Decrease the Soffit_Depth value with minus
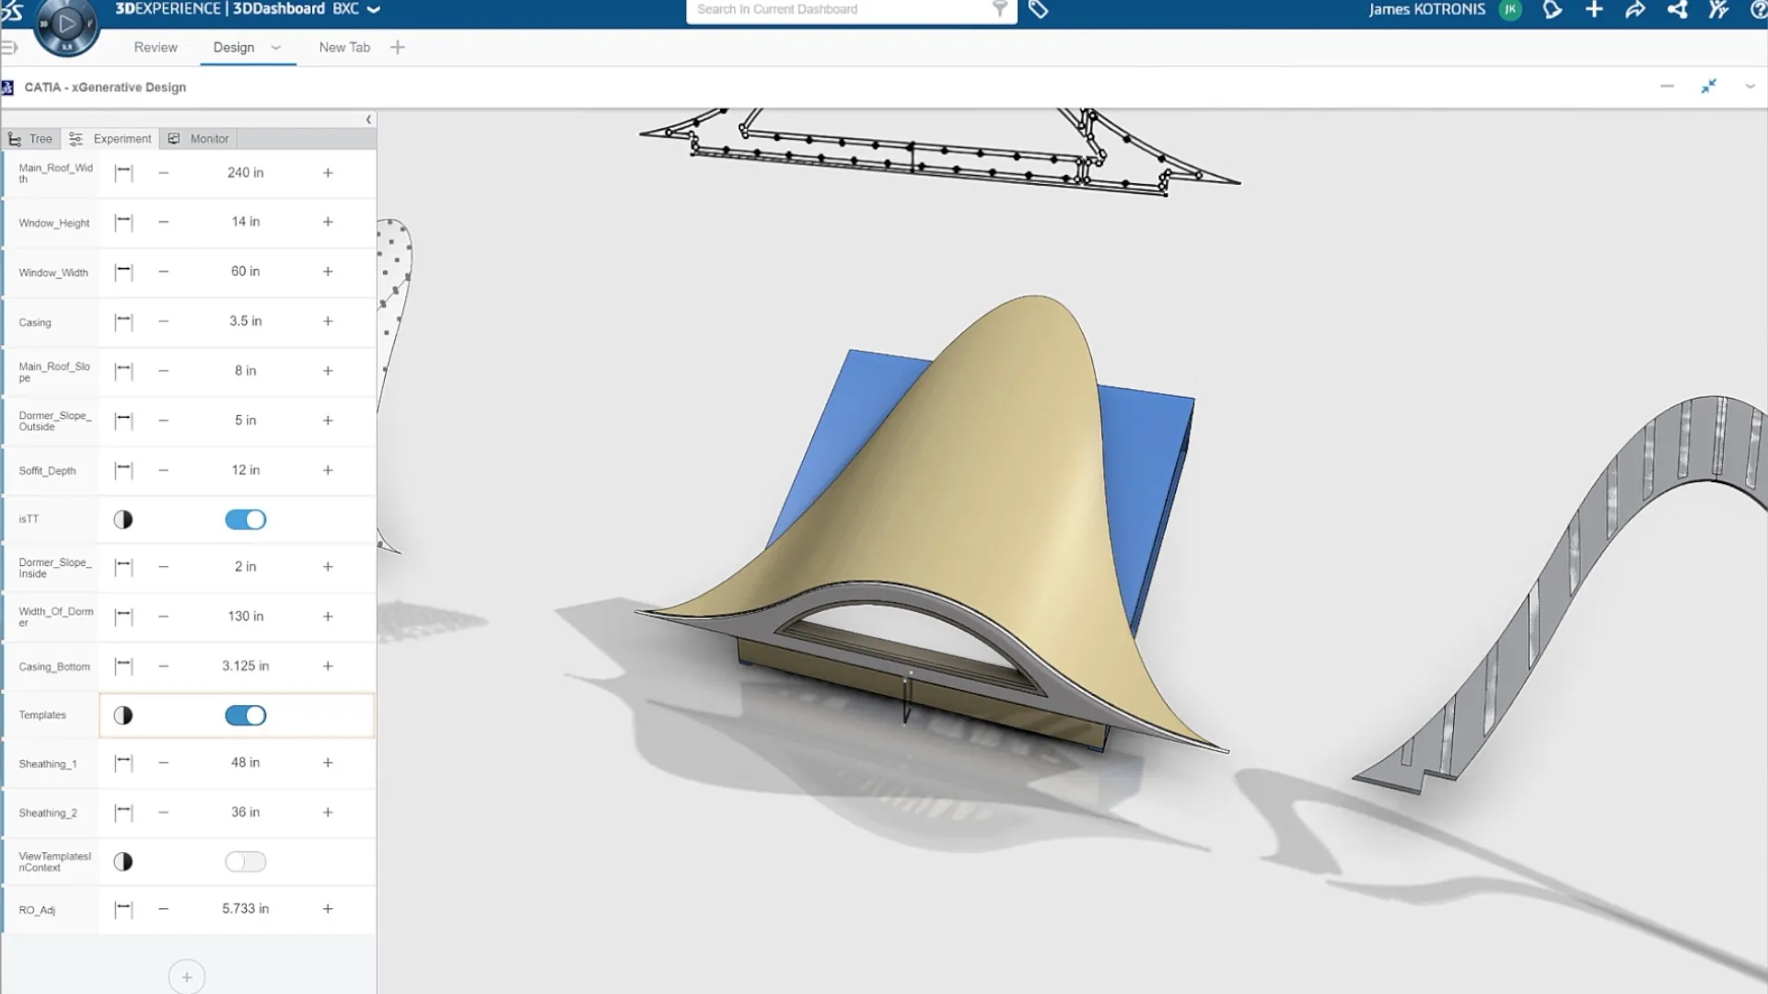The width and height of the screenshot is (1768, 994). point(164,470)
